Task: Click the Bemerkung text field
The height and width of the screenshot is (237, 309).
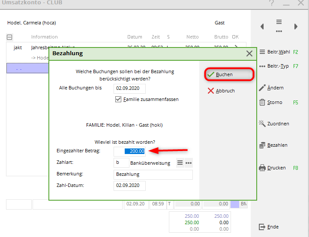Action: pyautogui.click(x=153, y=175)
